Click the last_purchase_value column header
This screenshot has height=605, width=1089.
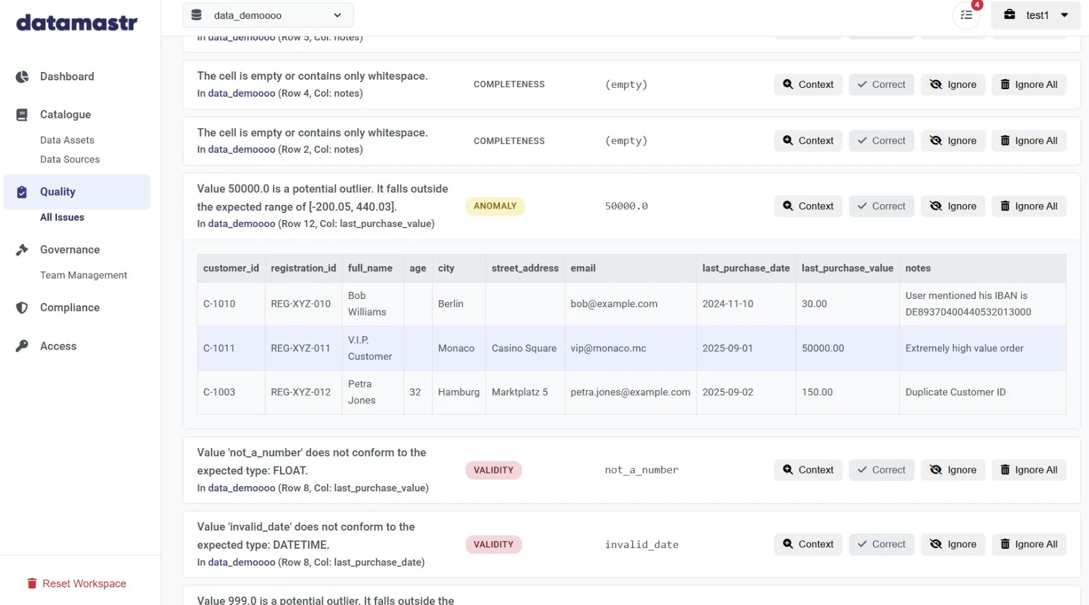(x=847, y=268)
